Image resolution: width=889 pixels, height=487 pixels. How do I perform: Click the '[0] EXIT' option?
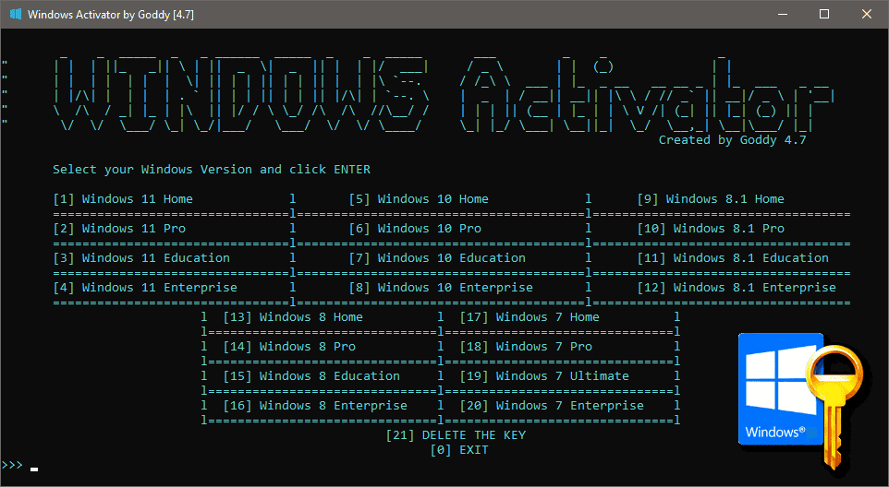[x=459, y=450]
